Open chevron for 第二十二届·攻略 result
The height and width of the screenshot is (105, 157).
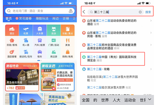(x=151, y=69)
